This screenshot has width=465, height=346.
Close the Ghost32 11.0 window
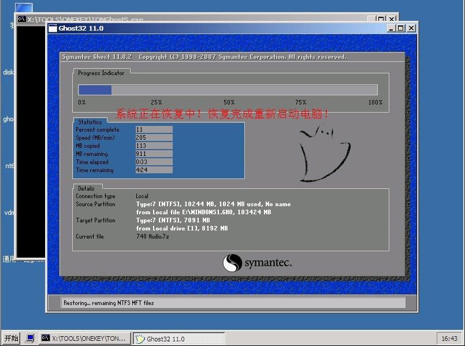click(x=411, y=28)
